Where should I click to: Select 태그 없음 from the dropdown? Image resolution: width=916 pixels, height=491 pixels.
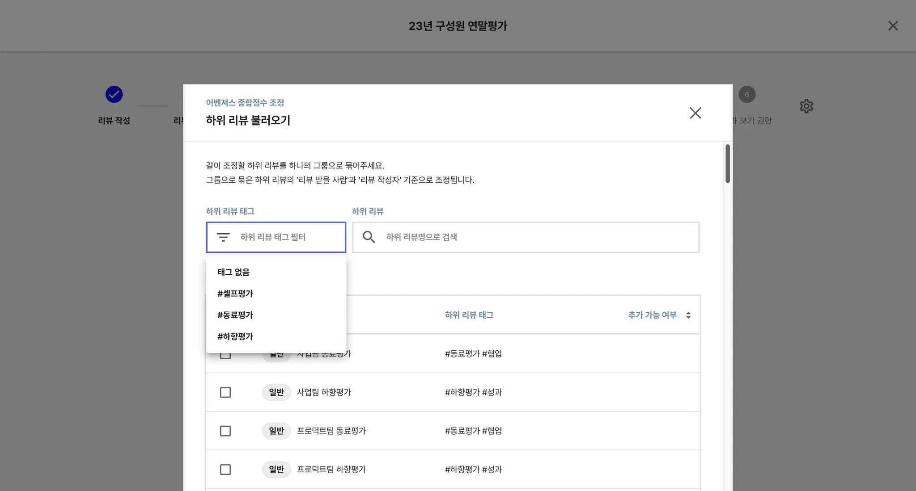click(x=233, y=272)
